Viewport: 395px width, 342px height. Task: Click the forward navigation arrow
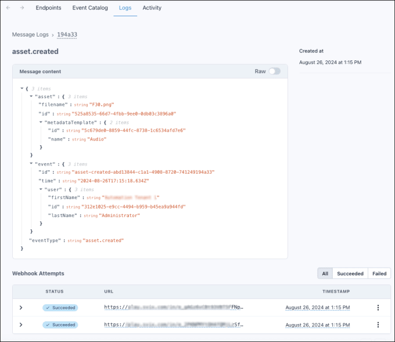[x=22, y=8]
